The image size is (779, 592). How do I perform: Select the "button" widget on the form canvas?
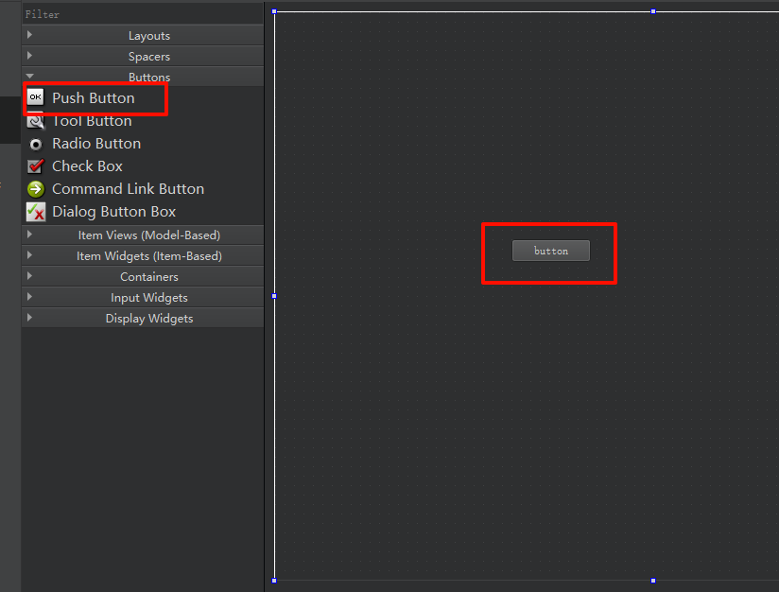click(x=550, y=251)
